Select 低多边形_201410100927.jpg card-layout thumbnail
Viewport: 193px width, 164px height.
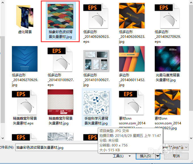(x=96, y=61)
